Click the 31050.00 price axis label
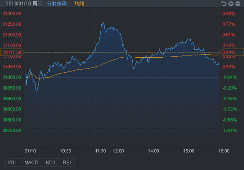244x170 pixels. [x=12, y=67]
